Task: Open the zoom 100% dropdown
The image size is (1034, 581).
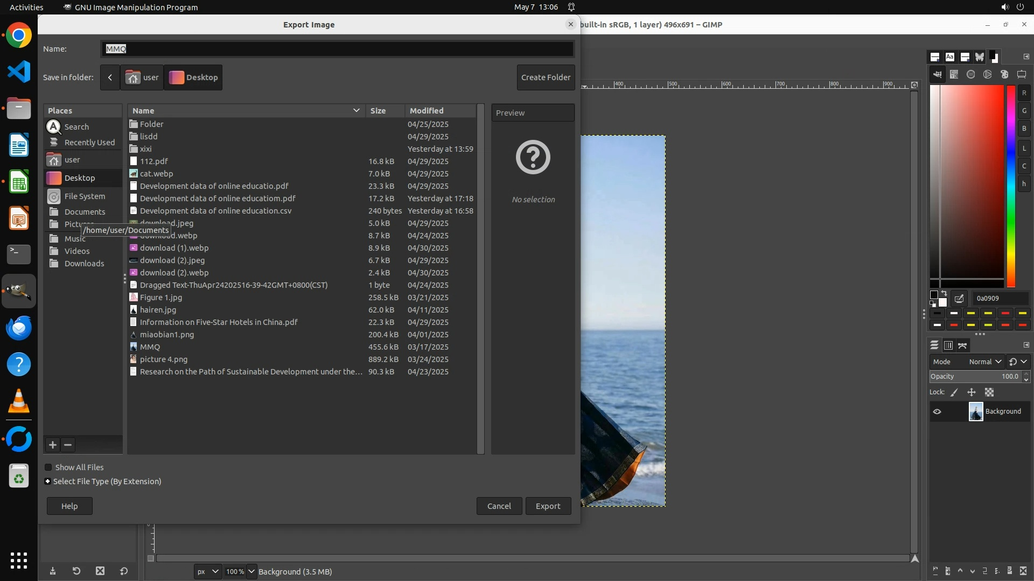Action: [x=251, y=571]
